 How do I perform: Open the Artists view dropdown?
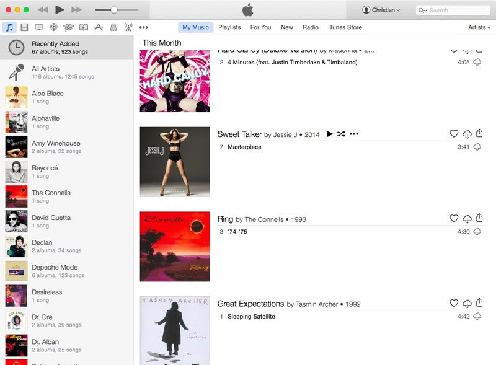point(479,27)
